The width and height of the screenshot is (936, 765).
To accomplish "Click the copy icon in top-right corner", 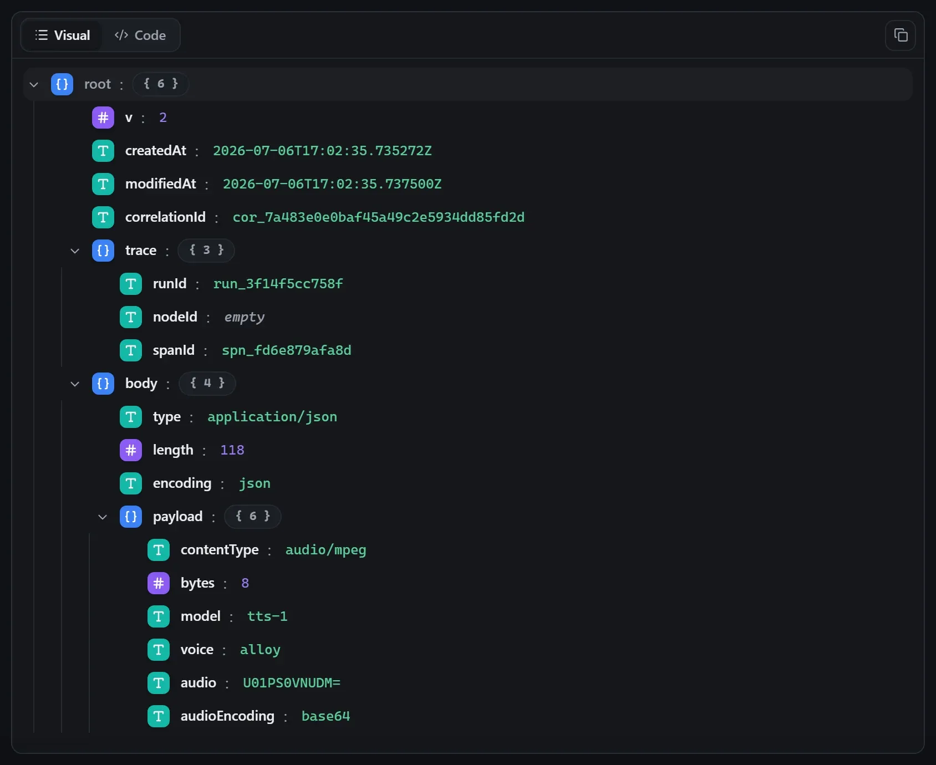I will click(901, 35).
